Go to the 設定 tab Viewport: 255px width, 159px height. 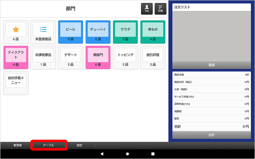point(79,145)
